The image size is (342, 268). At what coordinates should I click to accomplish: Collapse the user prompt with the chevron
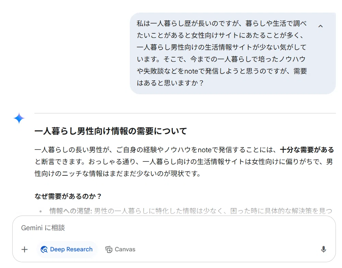(x=320, y=26)
